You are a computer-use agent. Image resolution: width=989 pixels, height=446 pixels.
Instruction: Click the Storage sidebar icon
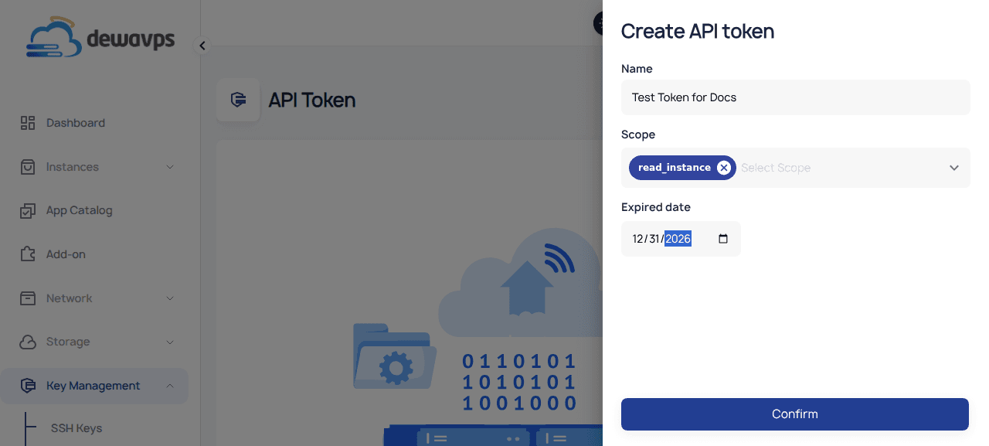click(x=28, y=342)
